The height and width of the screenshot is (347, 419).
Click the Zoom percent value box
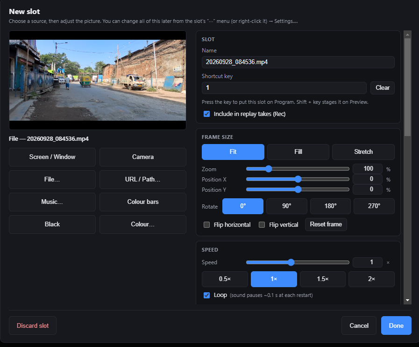tap(368, 169)
